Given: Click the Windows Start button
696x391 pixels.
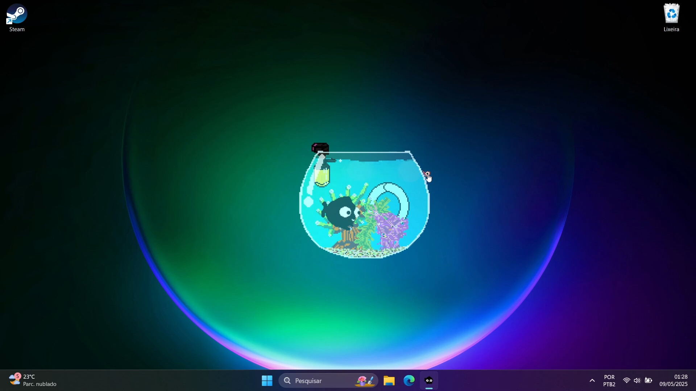Looking at the screenshot, I should coord(267,381).
